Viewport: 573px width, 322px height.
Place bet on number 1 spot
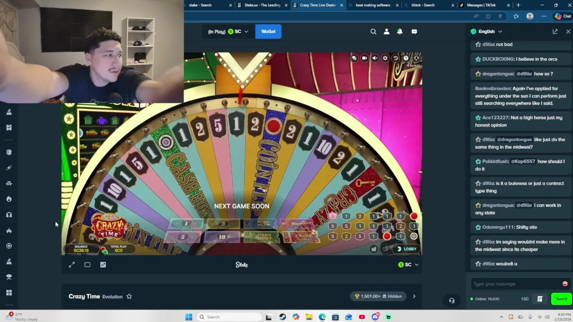[187, 224]
